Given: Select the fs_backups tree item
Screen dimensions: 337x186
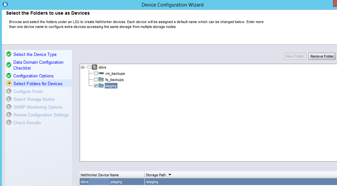Looking at the screenshot, I should click(115, 80).
